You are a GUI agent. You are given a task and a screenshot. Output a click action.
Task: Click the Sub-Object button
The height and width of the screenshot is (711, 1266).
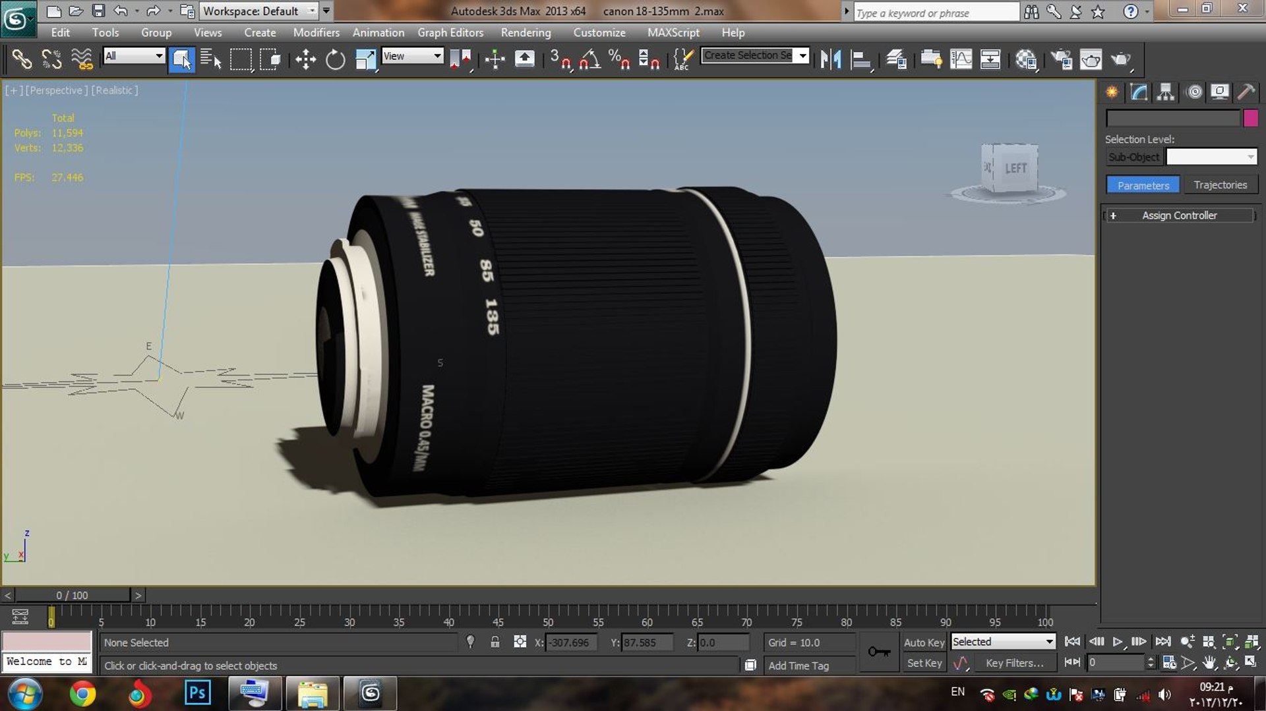(x=1133, y=157)
